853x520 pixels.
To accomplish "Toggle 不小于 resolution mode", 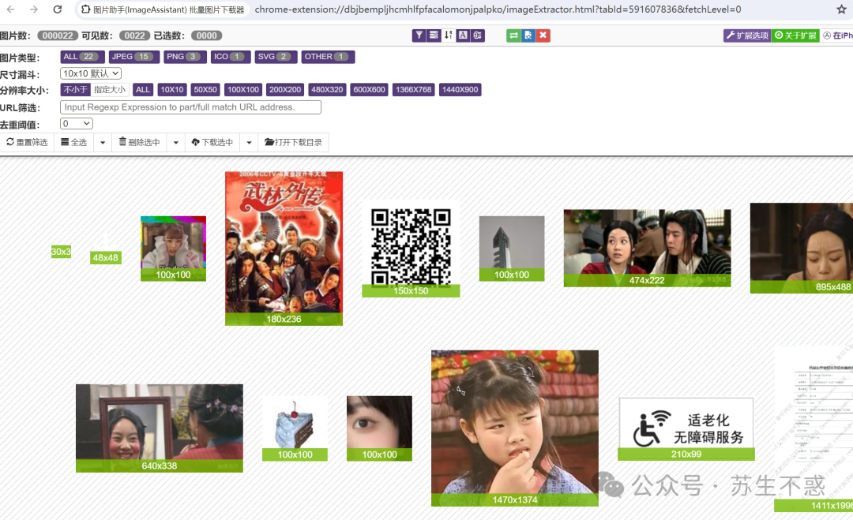I will click(75, 90).
